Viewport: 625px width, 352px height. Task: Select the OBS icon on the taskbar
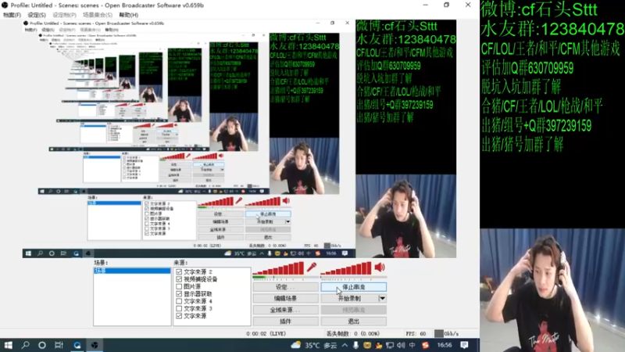[95, 345]
